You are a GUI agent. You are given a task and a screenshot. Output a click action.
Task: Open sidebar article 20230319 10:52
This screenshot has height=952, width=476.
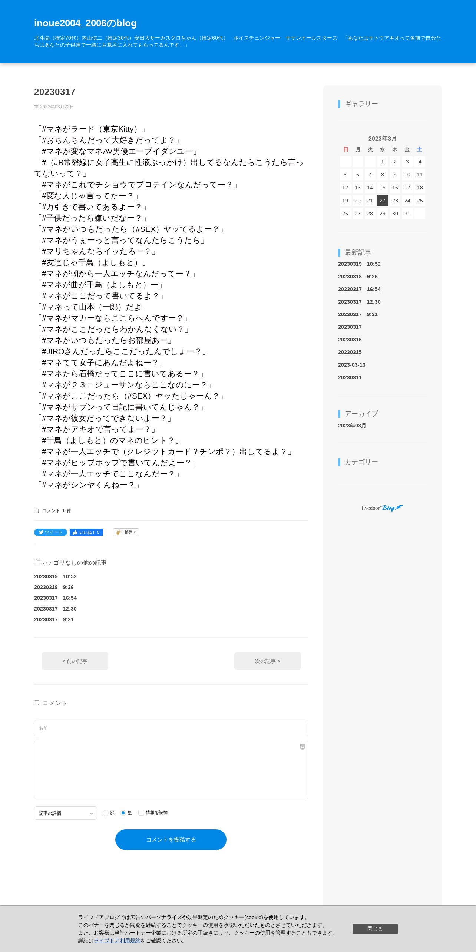click(359, 264)
